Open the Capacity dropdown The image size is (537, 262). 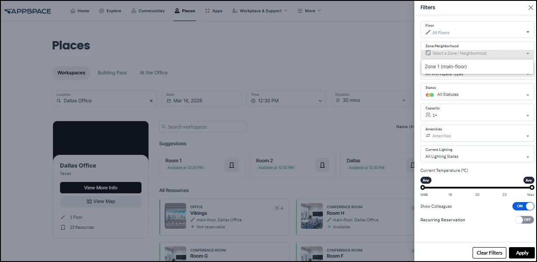click(x=477, y=112)
